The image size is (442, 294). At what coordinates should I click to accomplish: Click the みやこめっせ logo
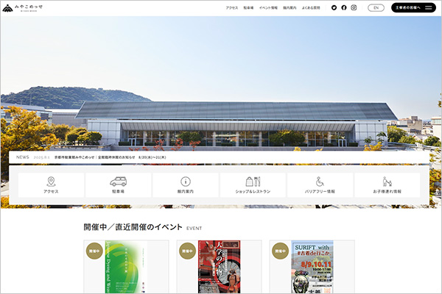22,8
